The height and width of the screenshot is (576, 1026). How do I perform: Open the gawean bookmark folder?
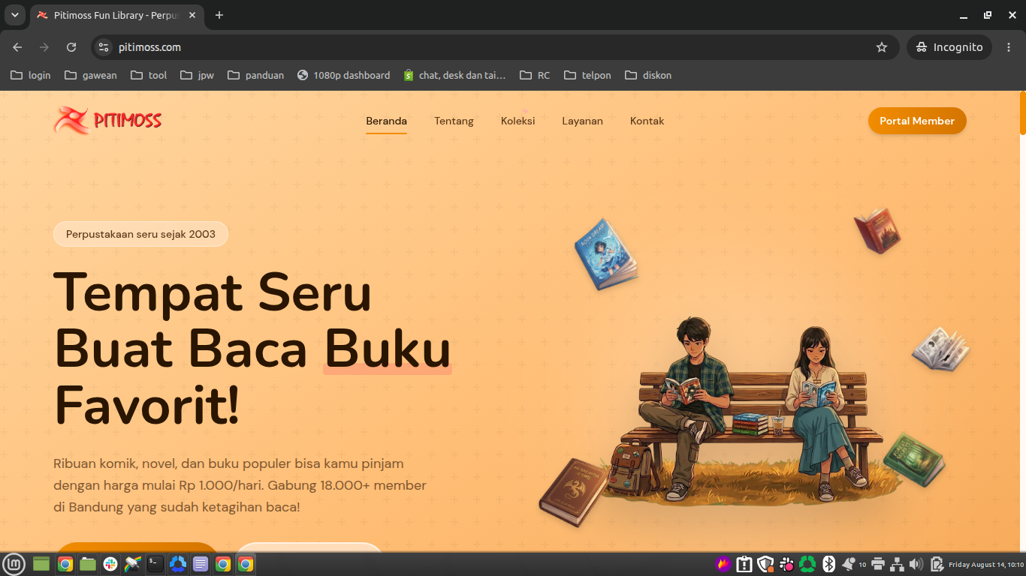(91, 75)
